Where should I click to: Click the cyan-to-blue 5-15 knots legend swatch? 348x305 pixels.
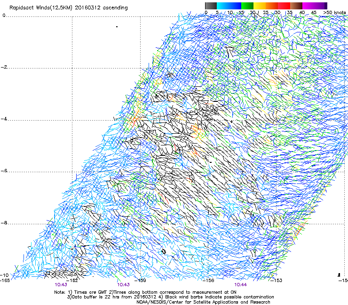click(x=229, y=6)
